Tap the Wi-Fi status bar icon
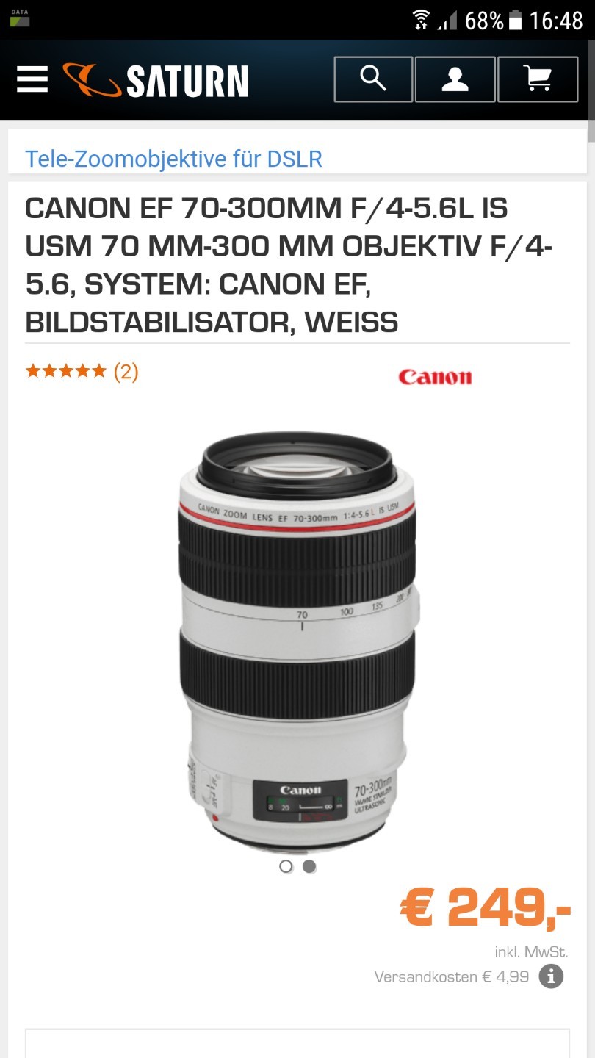This screenshot has width=595, height=1058. [x=420, y=20]
